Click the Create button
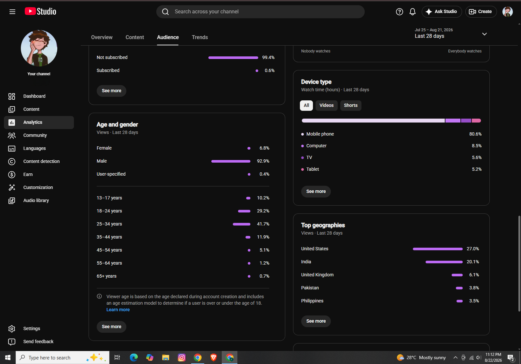521x364 pixels. click(481, 12)
